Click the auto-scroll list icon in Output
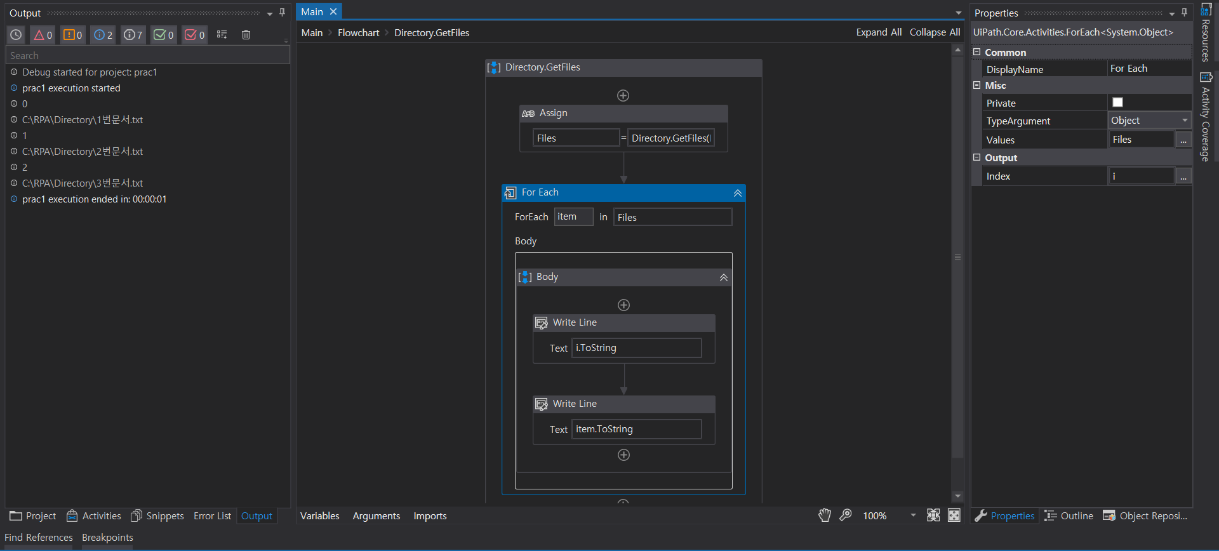The image size is (1219, 551). pyautogui.click(x=222, y=35)
